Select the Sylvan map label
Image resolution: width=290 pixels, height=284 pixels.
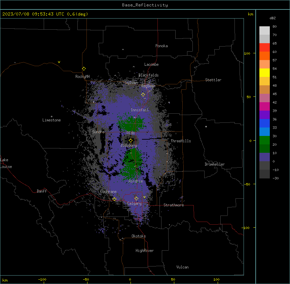coord(131,83)
